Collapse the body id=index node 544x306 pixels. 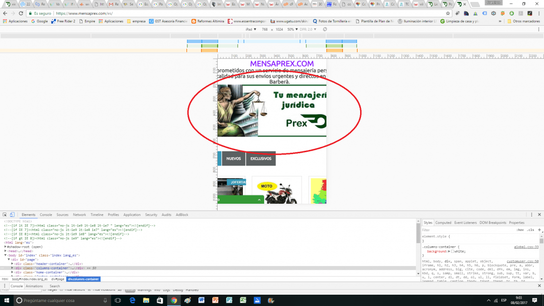(x=5, y=255)
